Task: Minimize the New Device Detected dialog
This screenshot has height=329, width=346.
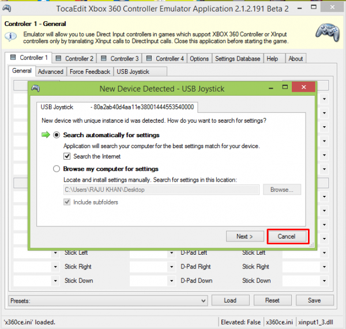Action: pos(271,88)
